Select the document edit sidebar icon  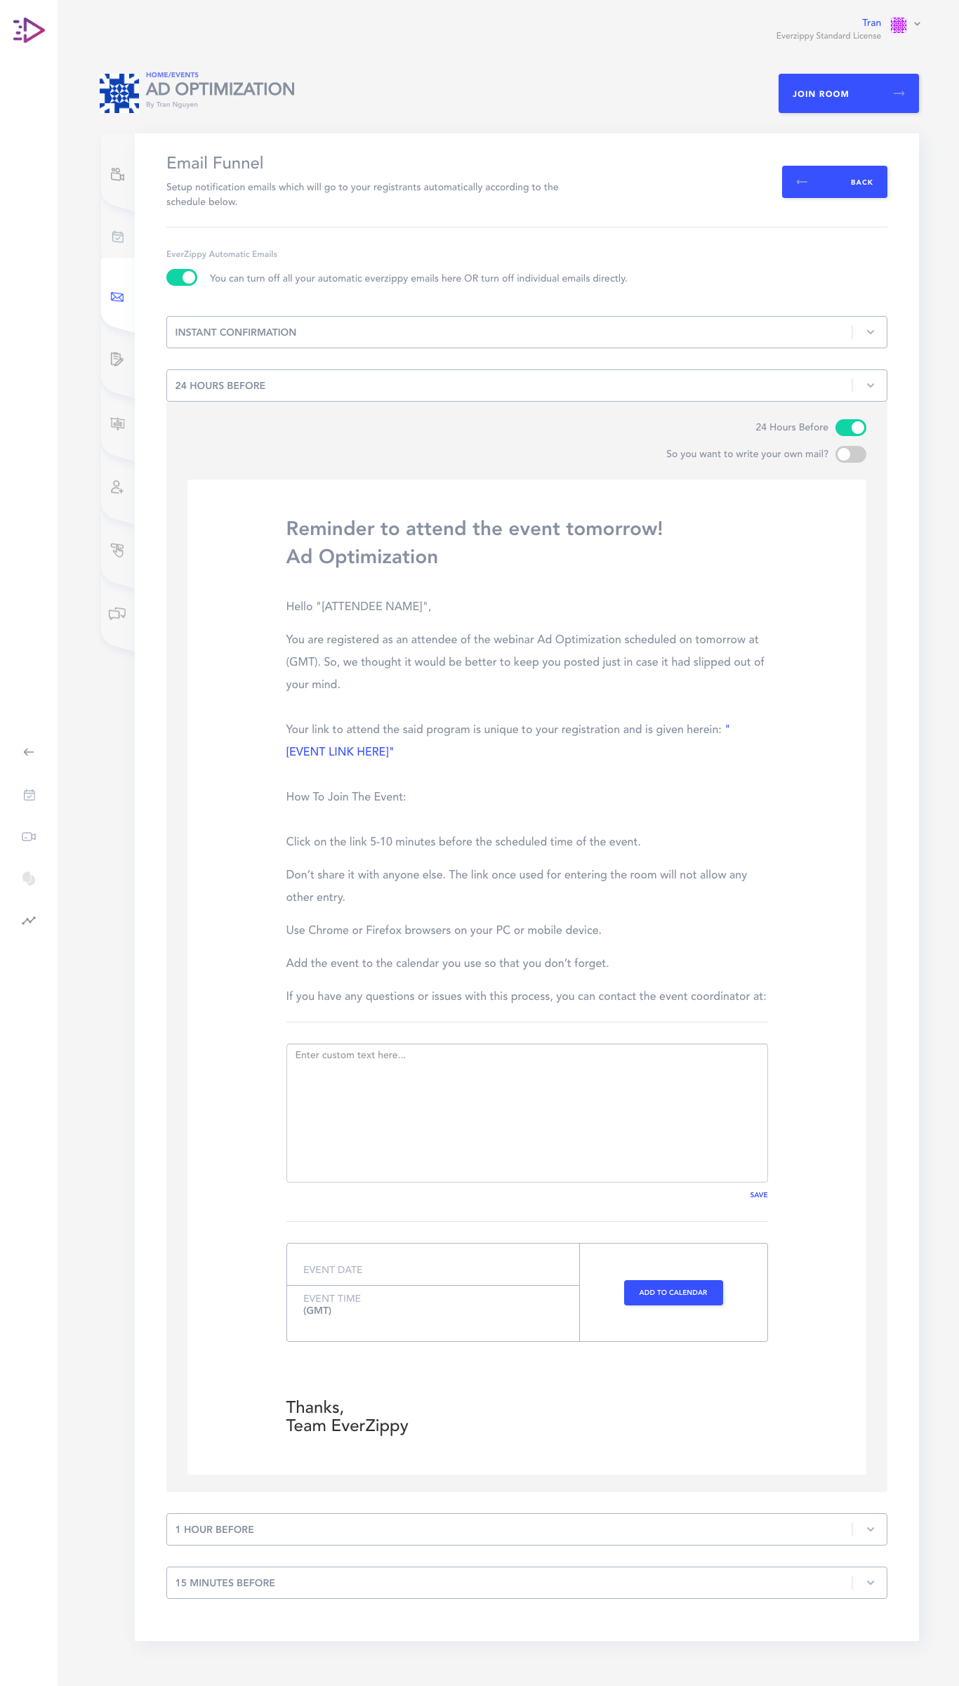(x=117, y=359)
